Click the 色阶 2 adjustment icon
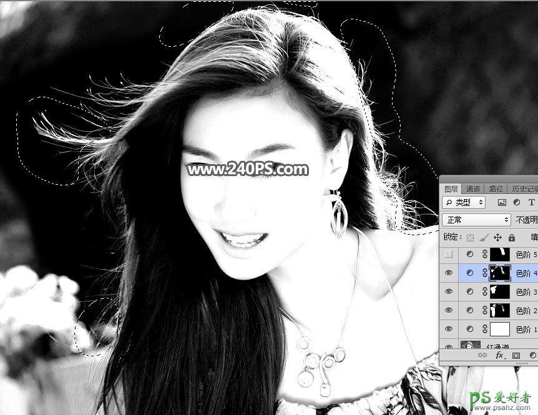The image size is (538, 415). point(470,310)
